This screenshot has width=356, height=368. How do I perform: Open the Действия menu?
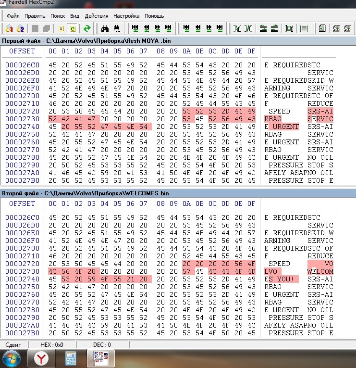(x=97, y=16)
